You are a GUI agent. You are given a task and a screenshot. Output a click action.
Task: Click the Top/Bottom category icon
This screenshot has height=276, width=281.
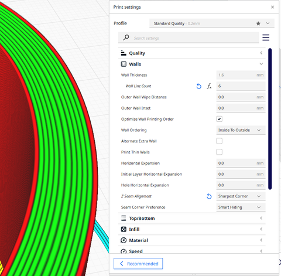(x=124, y=218)
